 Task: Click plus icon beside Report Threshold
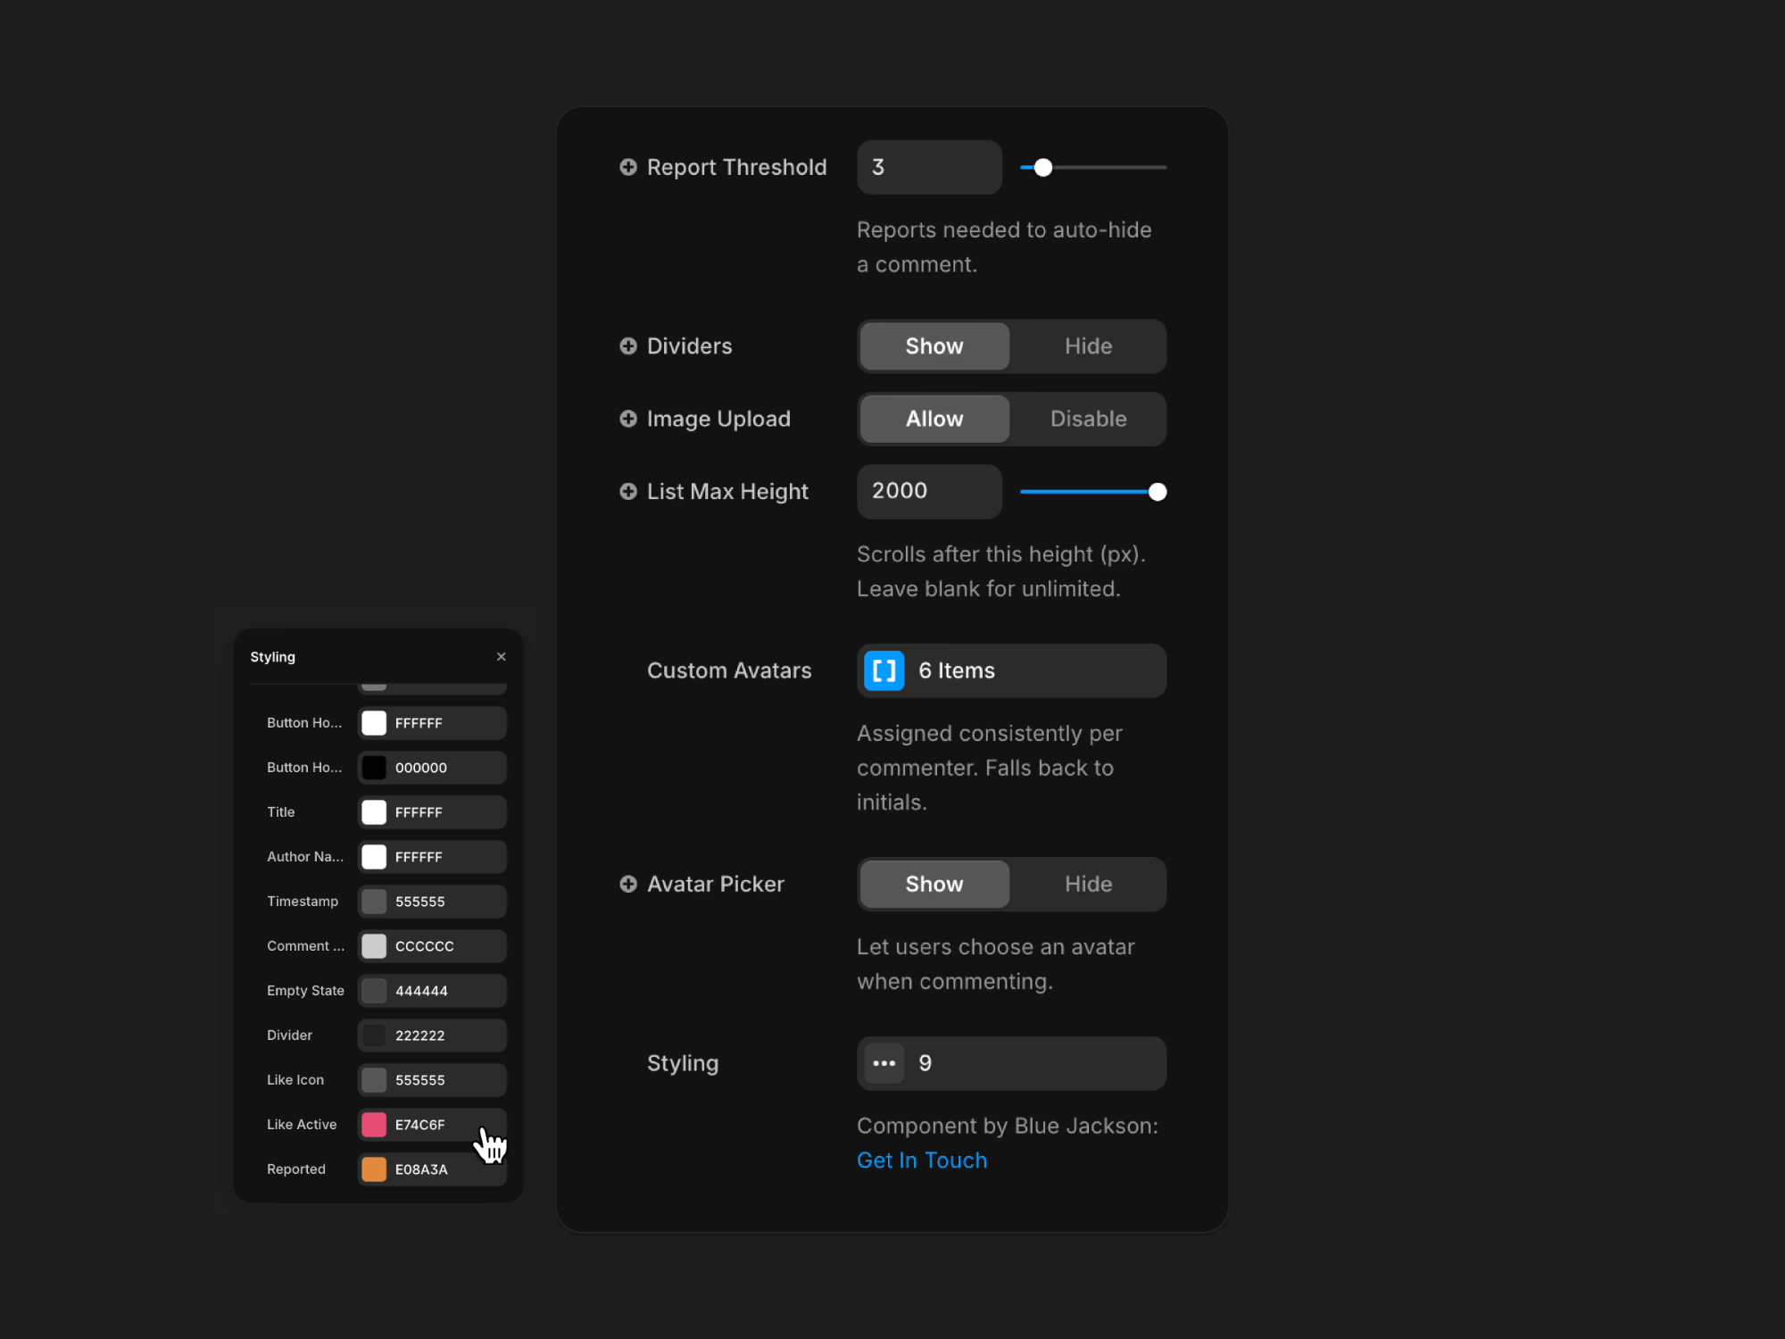[x=628, y=167]
